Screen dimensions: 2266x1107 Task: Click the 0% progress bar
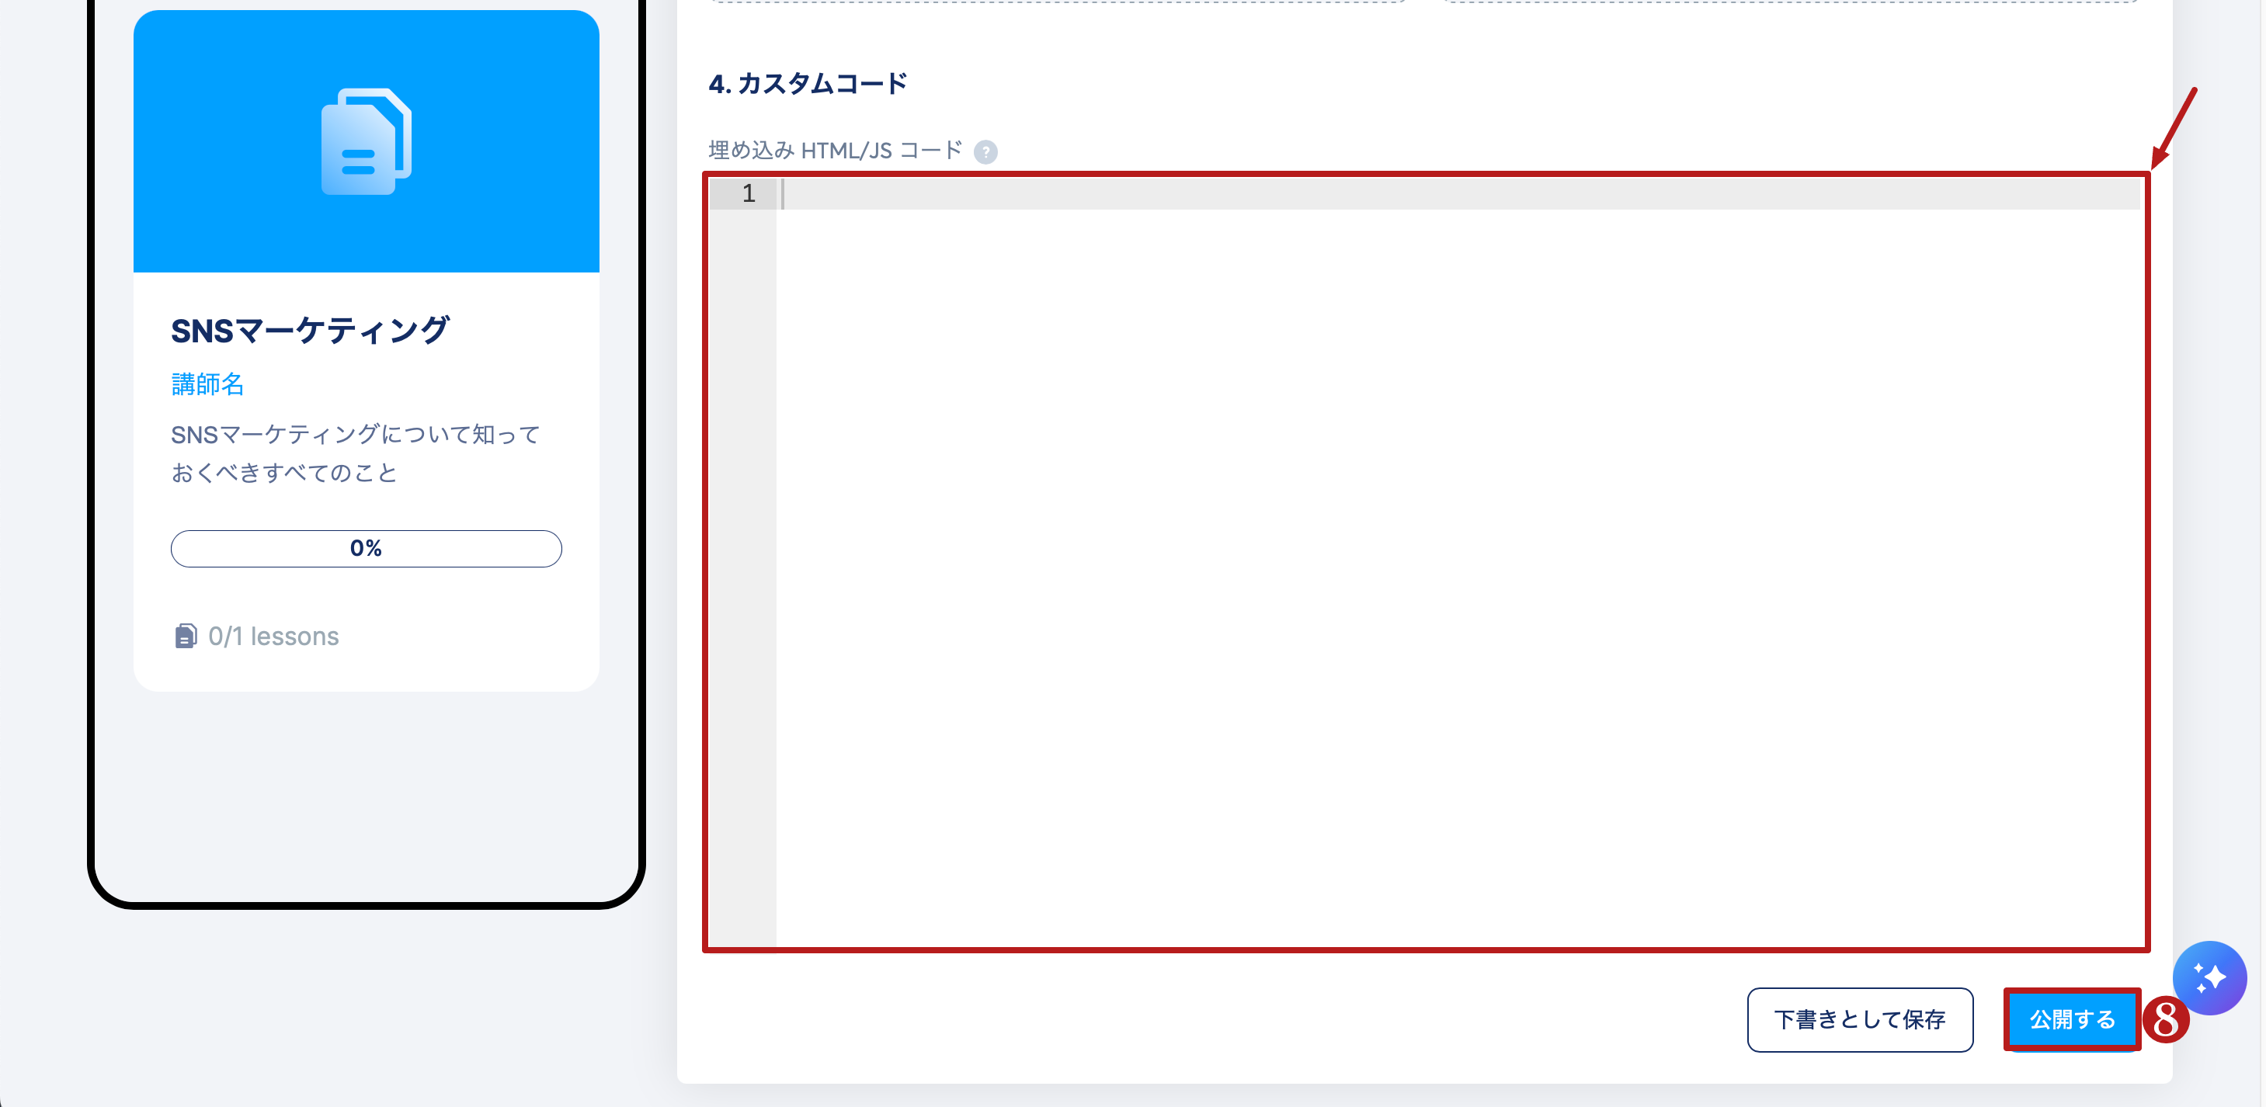tap(366, 548)
